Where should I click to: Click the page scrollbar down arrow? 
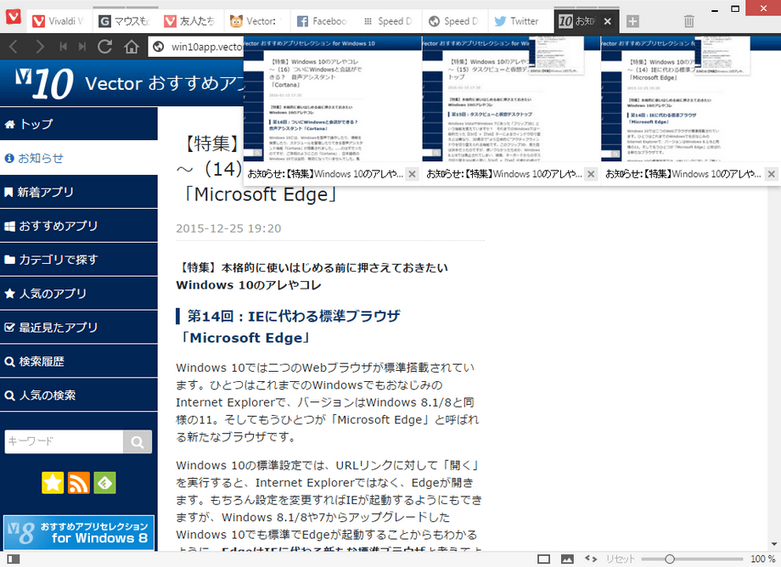coord(774,544)
